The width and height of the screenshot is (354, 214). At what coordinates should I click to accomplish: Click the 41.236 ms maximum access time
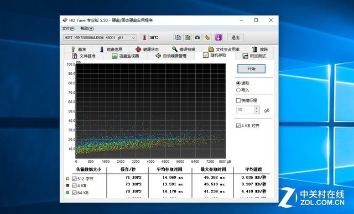[x=215, y=191]
